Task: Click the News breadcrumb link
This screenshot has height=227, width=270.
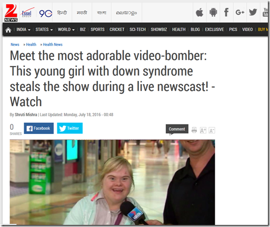Action: [15, 45]
